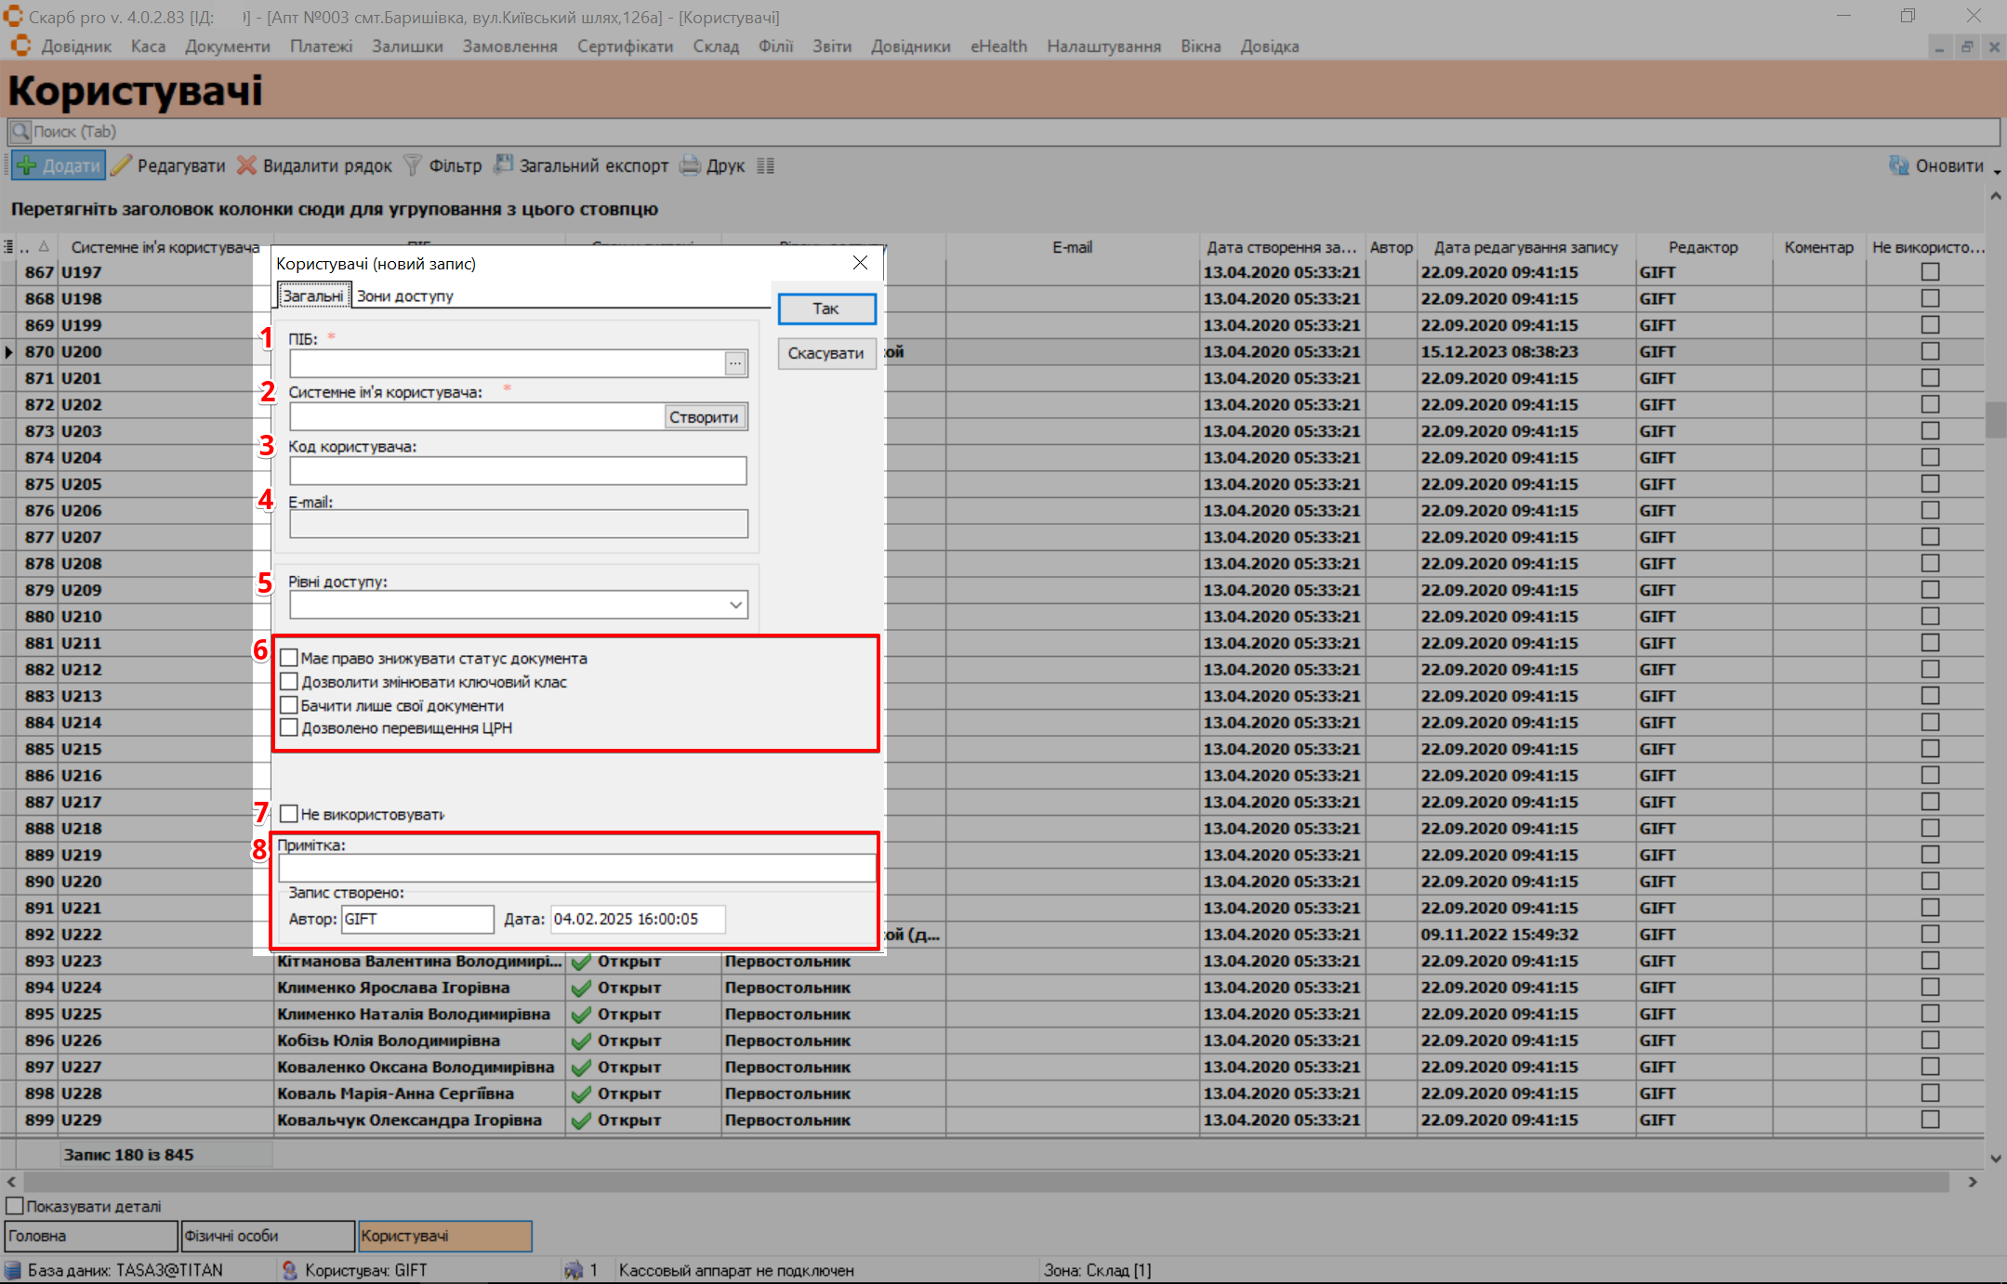Click the green plus Додати icon

pos(27,166)
